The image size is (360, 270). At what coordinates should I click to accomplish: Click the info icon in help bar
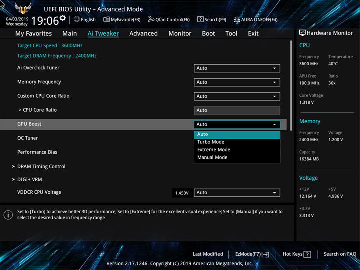tap(8, 215)
